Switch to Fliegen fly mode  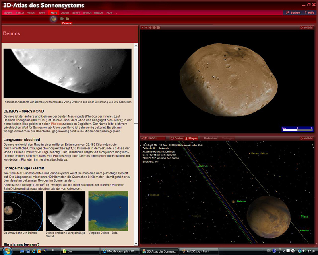tap(191, 138)
